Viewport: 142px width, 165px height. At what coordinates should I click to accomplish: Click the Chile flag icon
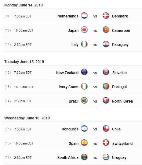click(106, 129)
